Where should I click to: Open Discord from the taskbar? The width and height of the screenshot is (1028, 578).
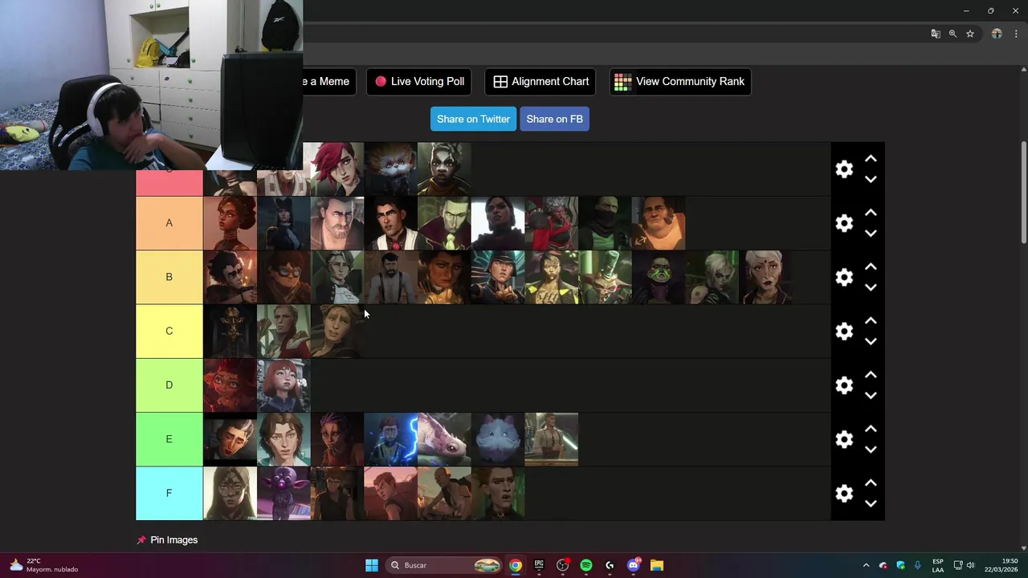click(x=634, y=565)
